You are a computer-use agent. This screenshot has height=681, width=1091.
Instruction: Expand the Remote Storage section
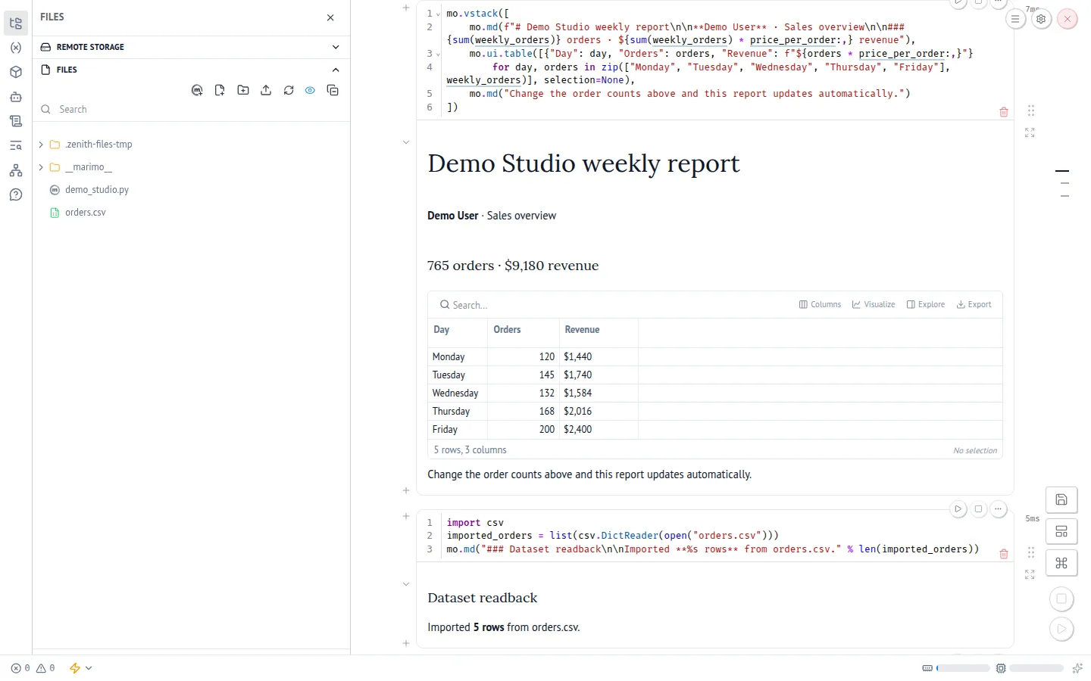pyautogui.click(x=336, y=47)
